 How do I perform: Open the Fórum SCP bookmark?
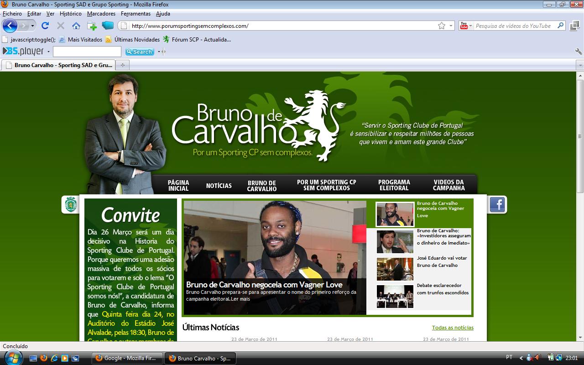point(197,40)
